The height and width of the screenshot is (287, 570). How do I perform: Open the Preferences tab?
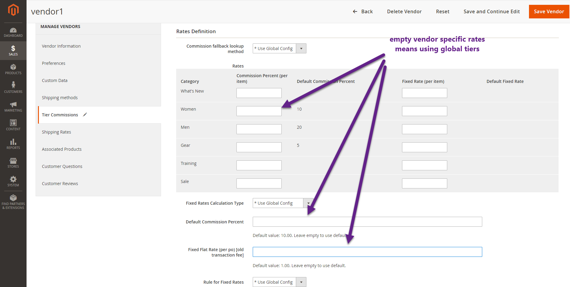[x=98, y=63]
